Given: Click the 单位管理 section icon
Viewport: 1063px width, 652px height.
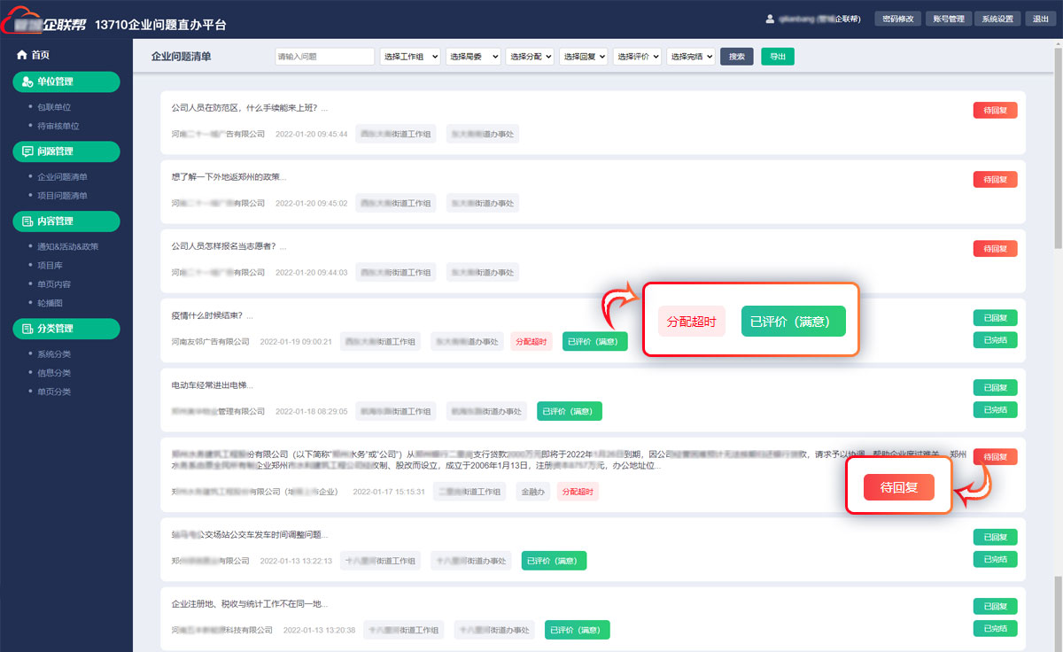Looking at the screenshot, I should tap(27, 81).
